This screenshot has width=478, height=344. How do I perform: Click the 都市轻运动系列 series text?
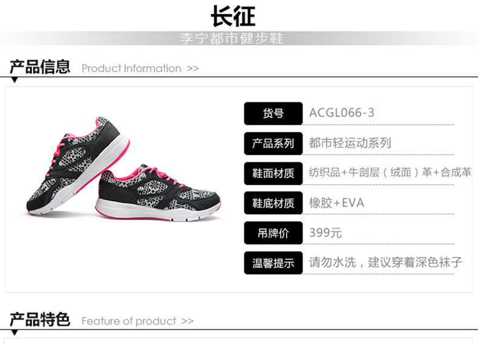click(350, 143)
